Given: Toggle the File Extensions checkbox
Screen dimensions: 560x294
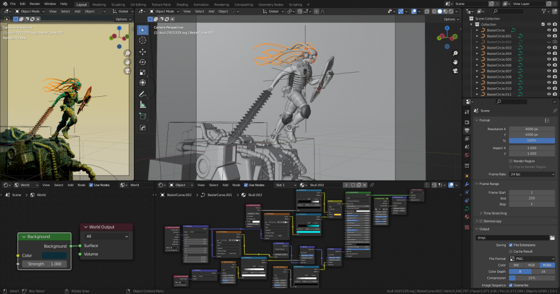Looking at the screenshot, I should (511, 245).
